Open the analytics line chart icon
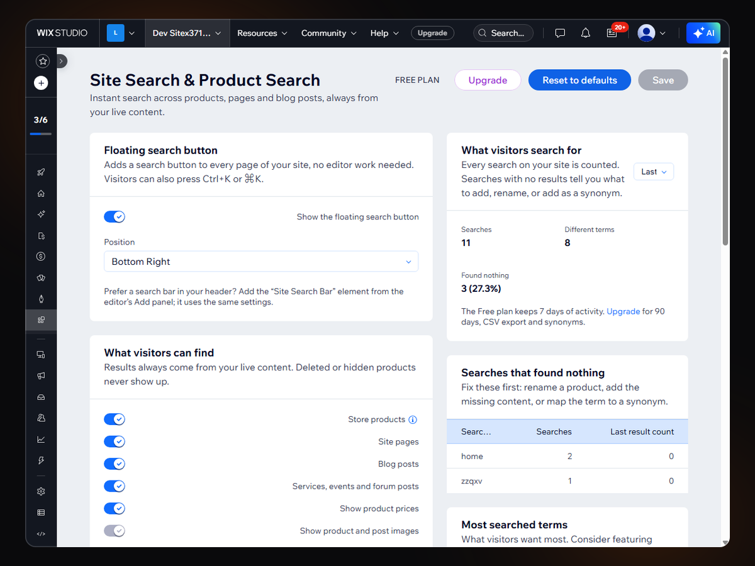 [41, 440]
